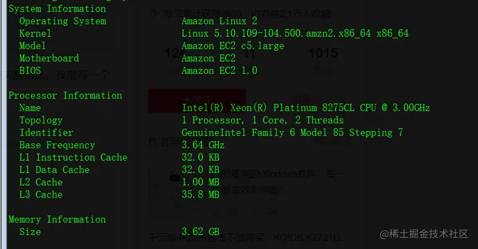Click the Amazon EC2 c5.large model value
Image resolution: width=478 pixels, height=249 pixels.
point(233,46)
